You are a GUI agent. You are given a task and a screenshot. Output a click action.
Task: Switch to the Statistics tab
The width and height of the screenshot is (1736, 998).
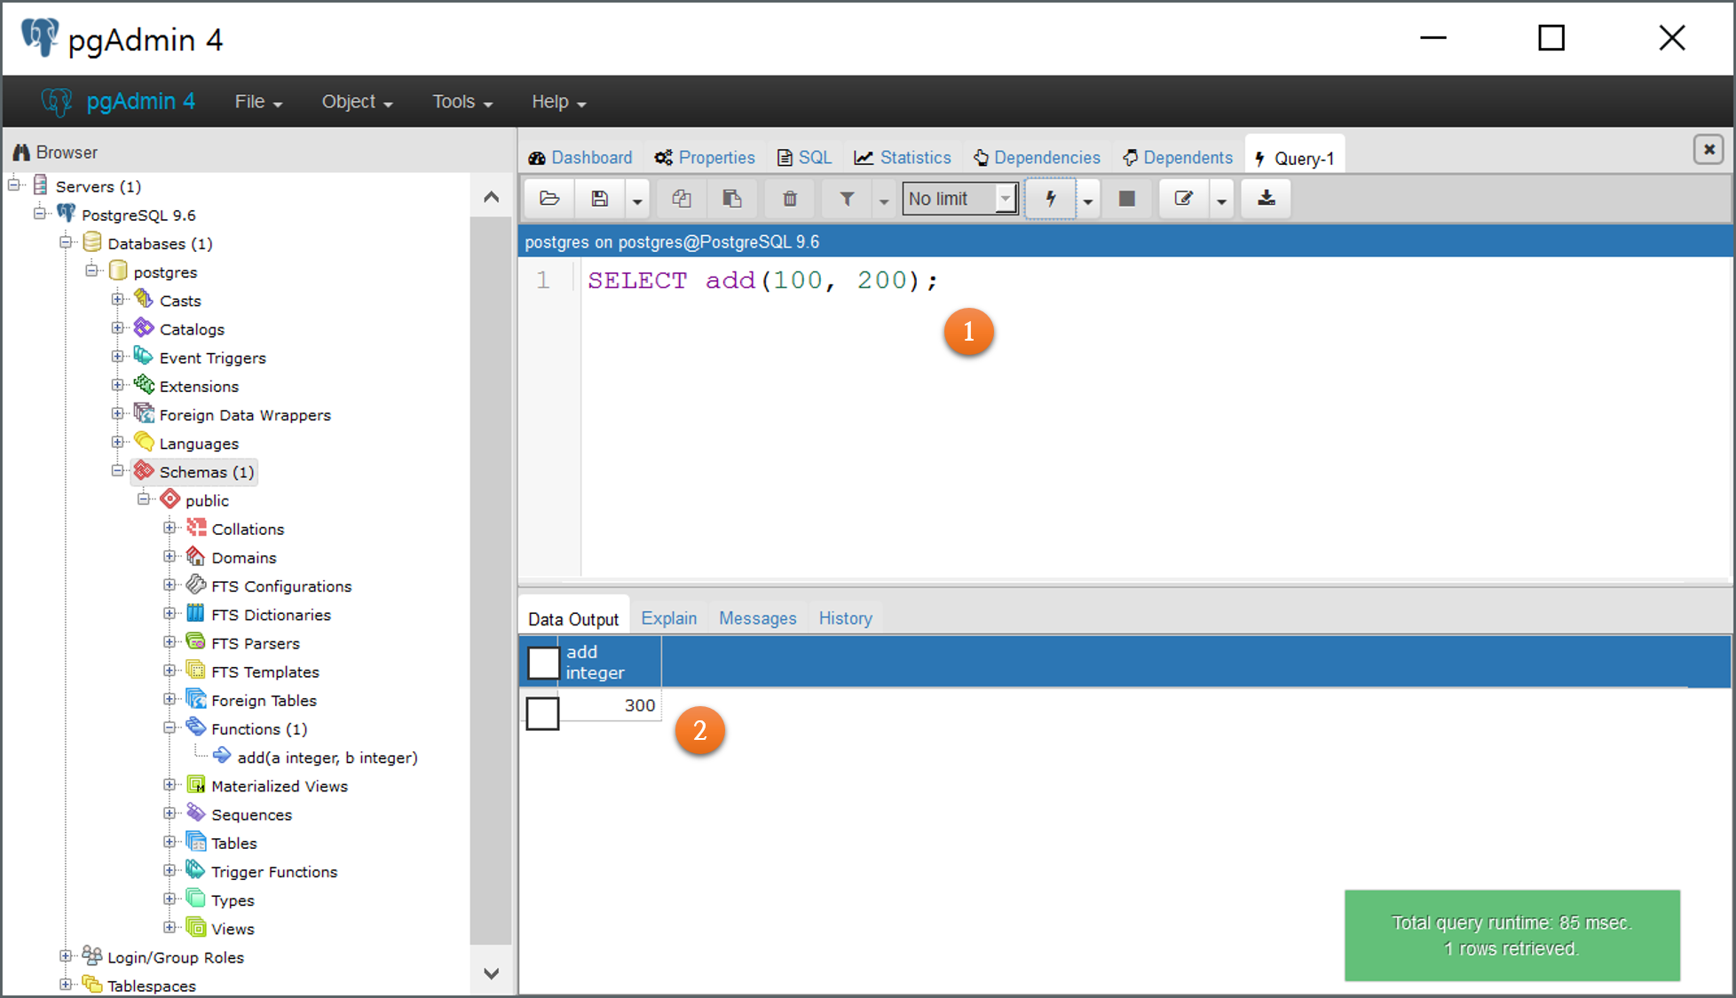coord(903,157)
